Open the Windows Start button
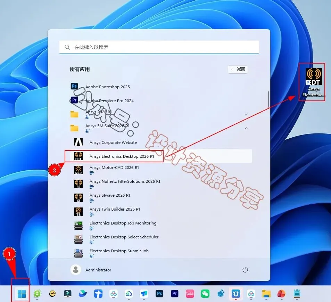 pos(22,294)
